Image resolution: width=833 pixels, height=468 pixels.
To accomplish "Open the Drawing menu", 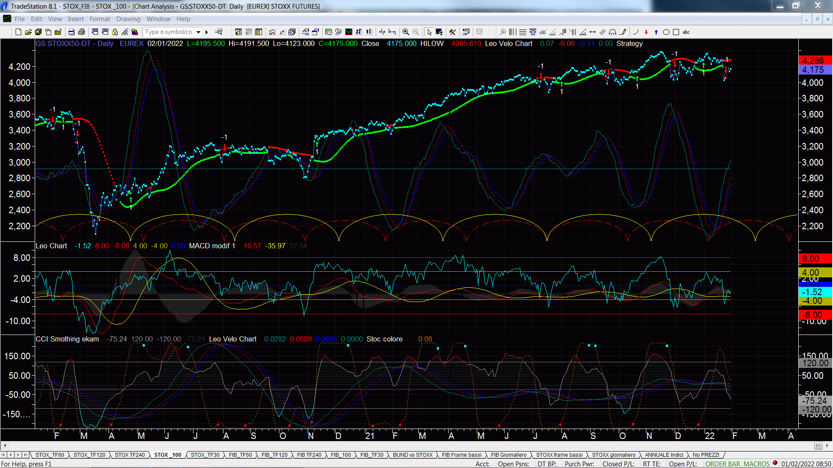I will pos(128,19).
